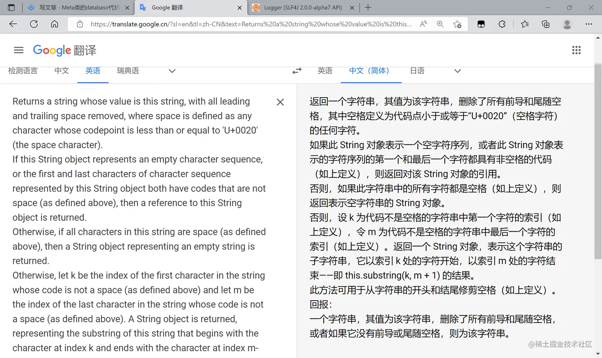Select the Google 翻译 browser tab

click(x=191, y=8)
